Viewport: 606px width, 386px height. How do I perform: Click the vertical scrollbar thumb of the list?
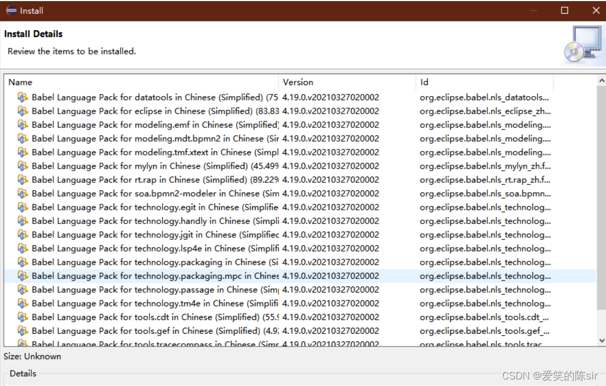coord(602,198)
